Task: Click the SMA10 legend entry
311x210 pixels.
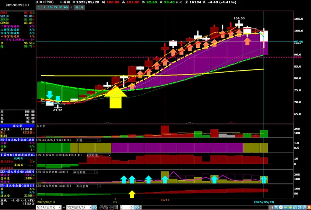Action: [18, 16]
